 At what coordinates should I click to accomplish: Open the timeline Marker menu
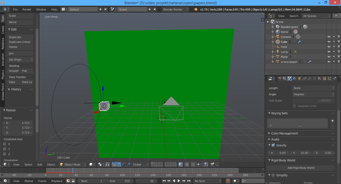click(x=29, y=181)
